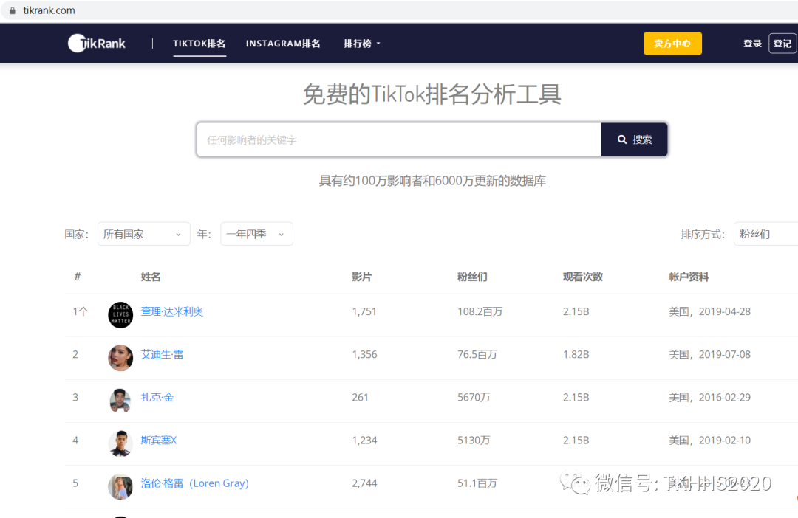Click the TikRank logo
This screenshot has height=518, width=798.
pyautogui.click(x=97, y=44)
